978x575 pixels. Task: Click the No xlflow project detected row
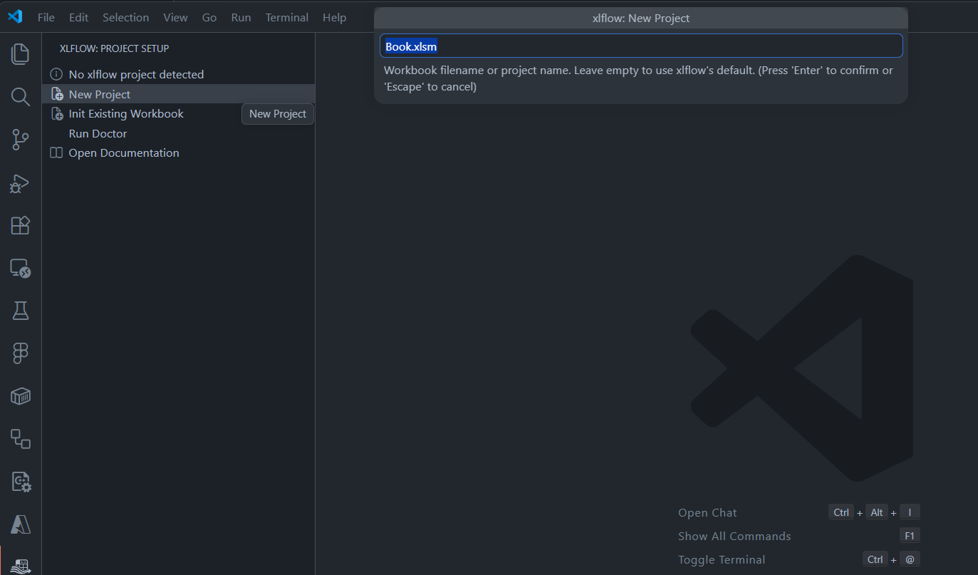click(x=178, y=74)
